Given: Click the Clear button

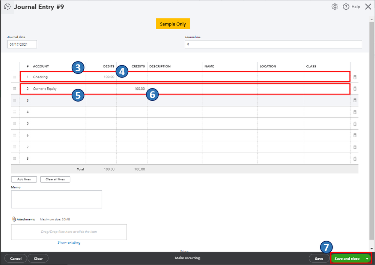Looking at the screenshot, I should tap(38, 259).
